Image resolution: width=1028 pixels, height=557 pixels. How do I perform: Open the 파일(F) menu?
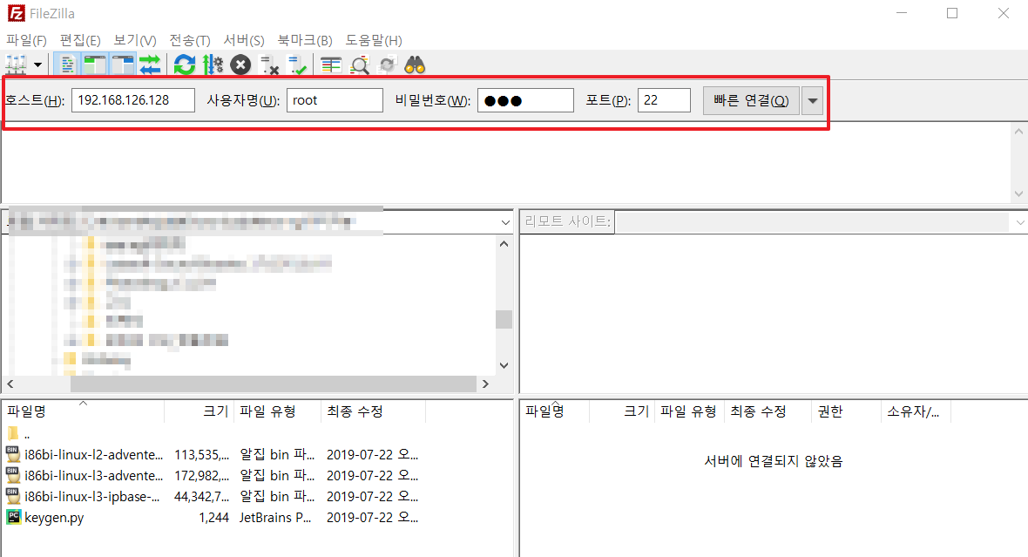(26, 41)
